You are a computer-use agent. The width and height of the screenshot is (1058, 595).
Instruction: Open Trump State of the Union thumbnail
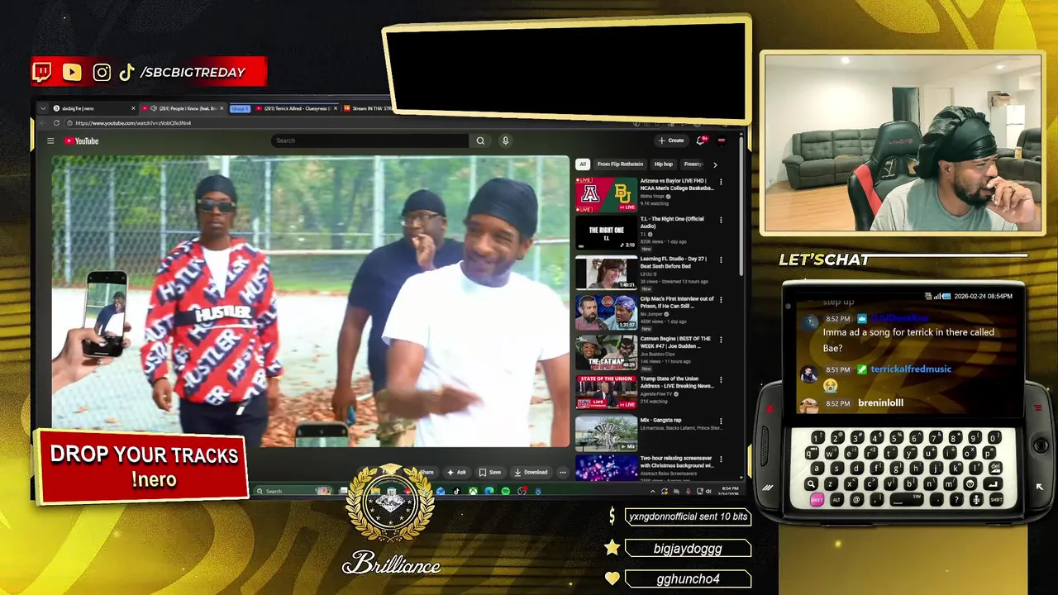pos(607,393)
